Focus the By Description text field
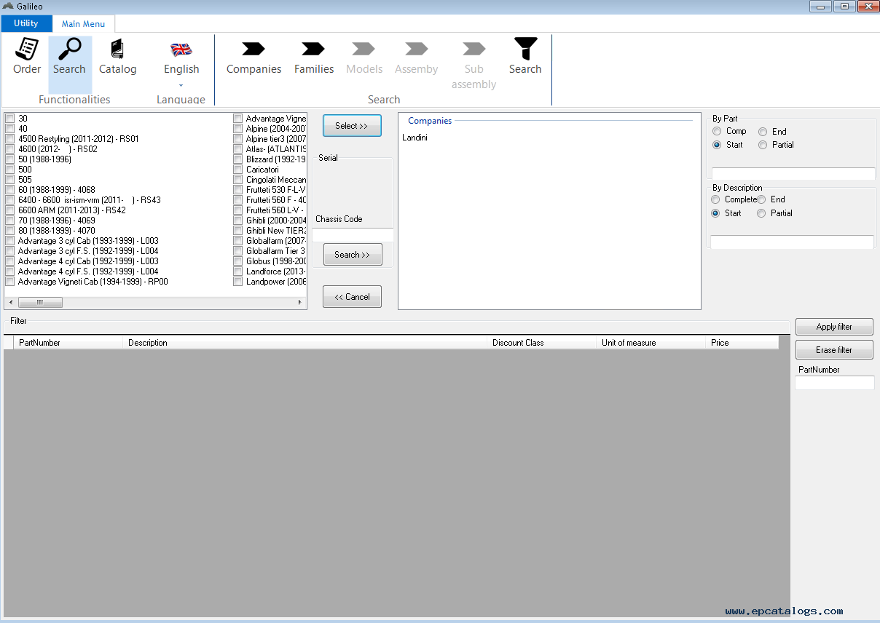This screenshot has height=623, width=880. [x=793, y=242]
